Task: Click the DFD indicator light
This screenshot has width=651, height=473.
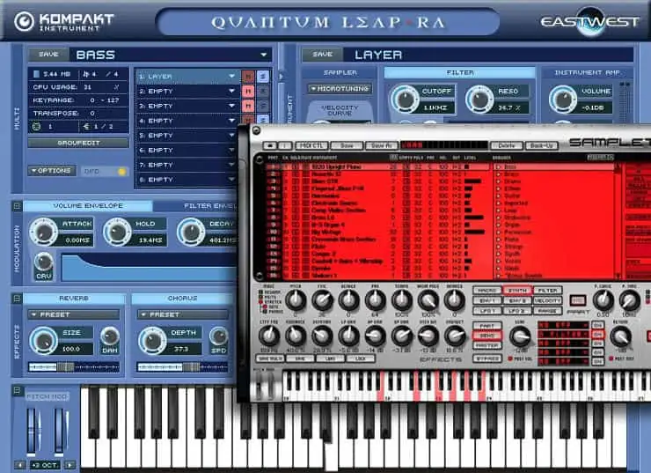Action: tap(122, 171)
